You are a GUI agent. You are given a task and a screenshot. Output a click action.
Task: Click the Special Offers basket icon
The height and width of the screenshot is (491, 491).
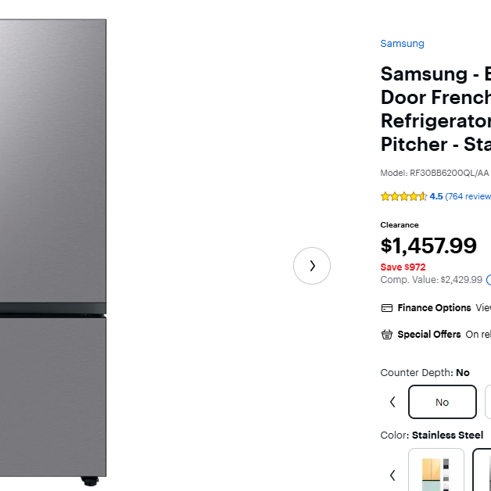(386, 335)
